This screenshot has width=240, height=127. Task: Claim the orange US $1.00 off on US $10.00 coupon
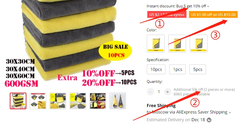(x=213, y=14)
